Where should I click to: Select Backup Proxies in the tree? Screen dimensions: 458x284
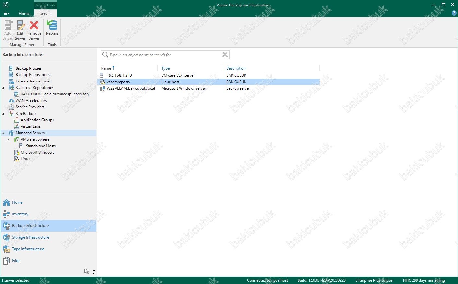[x=29, y=68]
